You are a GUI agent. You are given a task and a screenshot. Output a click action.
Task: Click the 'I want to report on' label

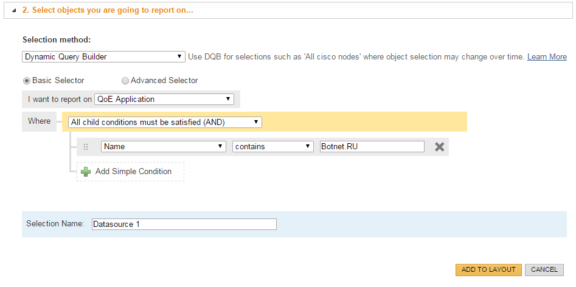60,99
